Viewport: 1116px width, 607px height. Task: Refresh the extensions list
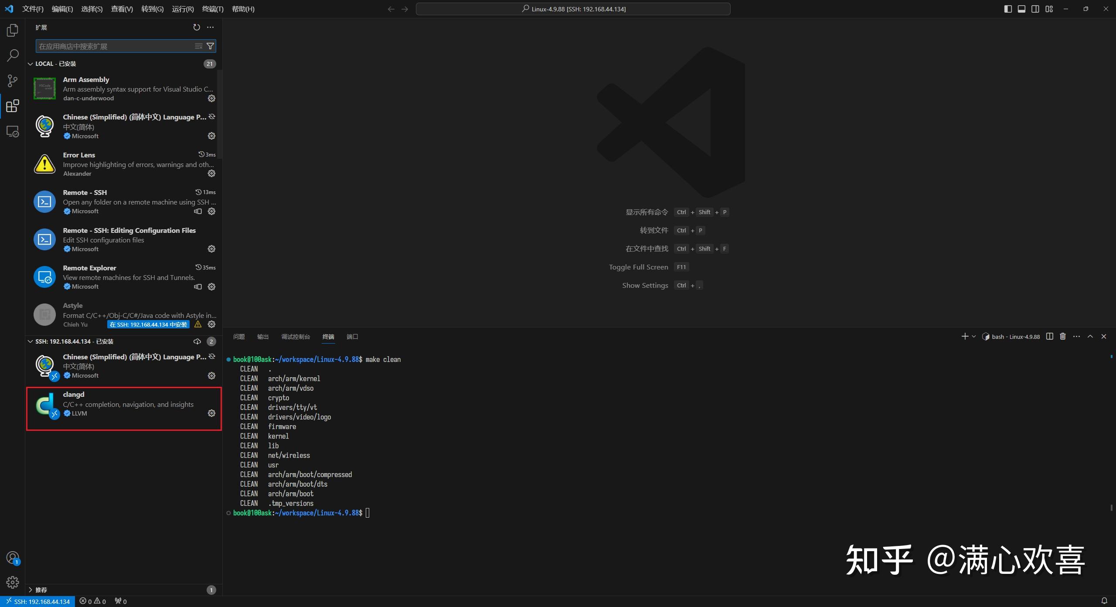(196, 27)
